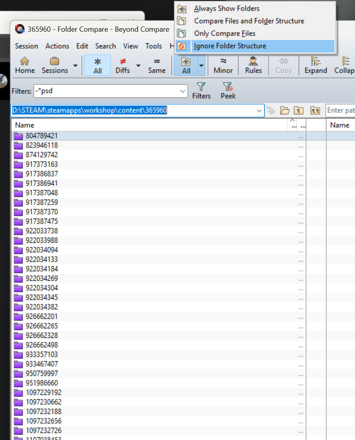The image size is (355, 440).
Task: Select Always Show Folders menu option
Action: click(255, 9)
